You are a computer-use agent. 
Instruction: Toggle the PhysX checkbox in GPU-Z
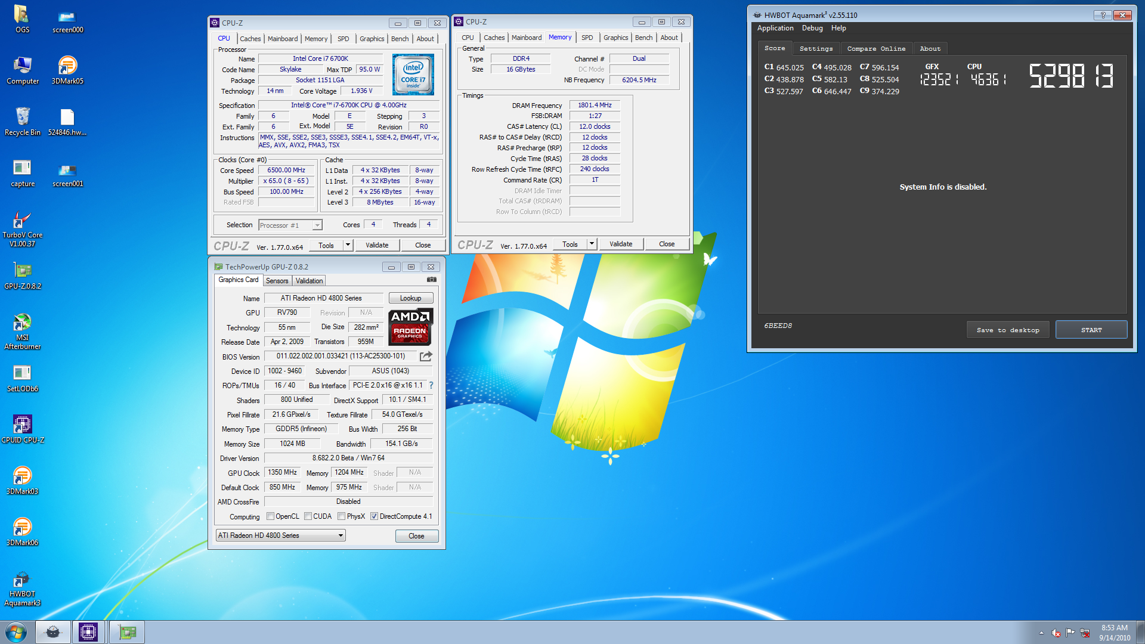pyautogui.click(x=341, y=516)
